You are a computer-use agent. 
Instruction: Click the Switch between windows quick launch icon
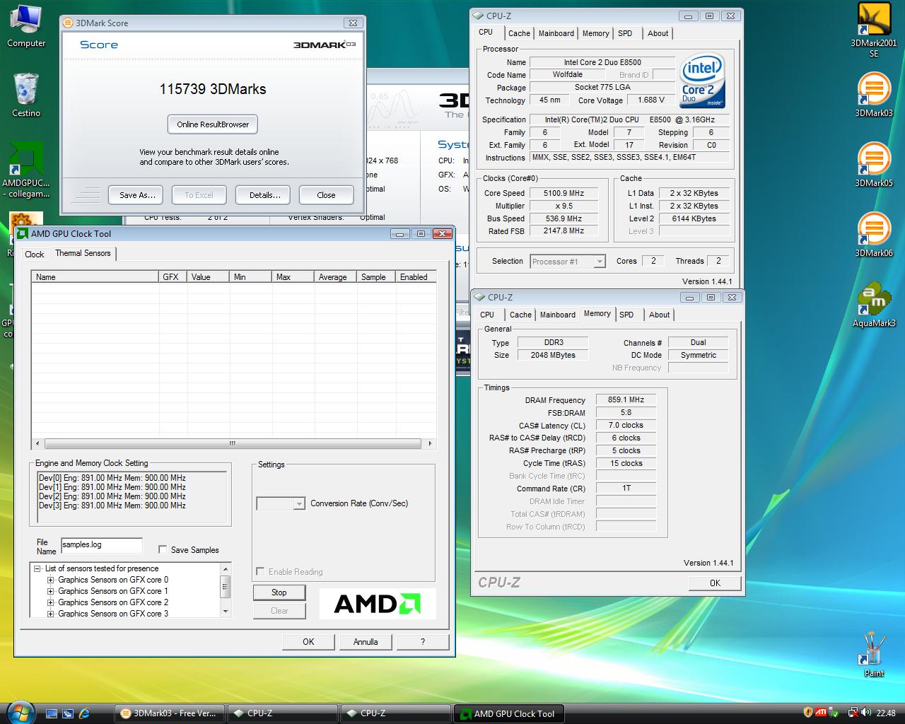pos(68,713)
